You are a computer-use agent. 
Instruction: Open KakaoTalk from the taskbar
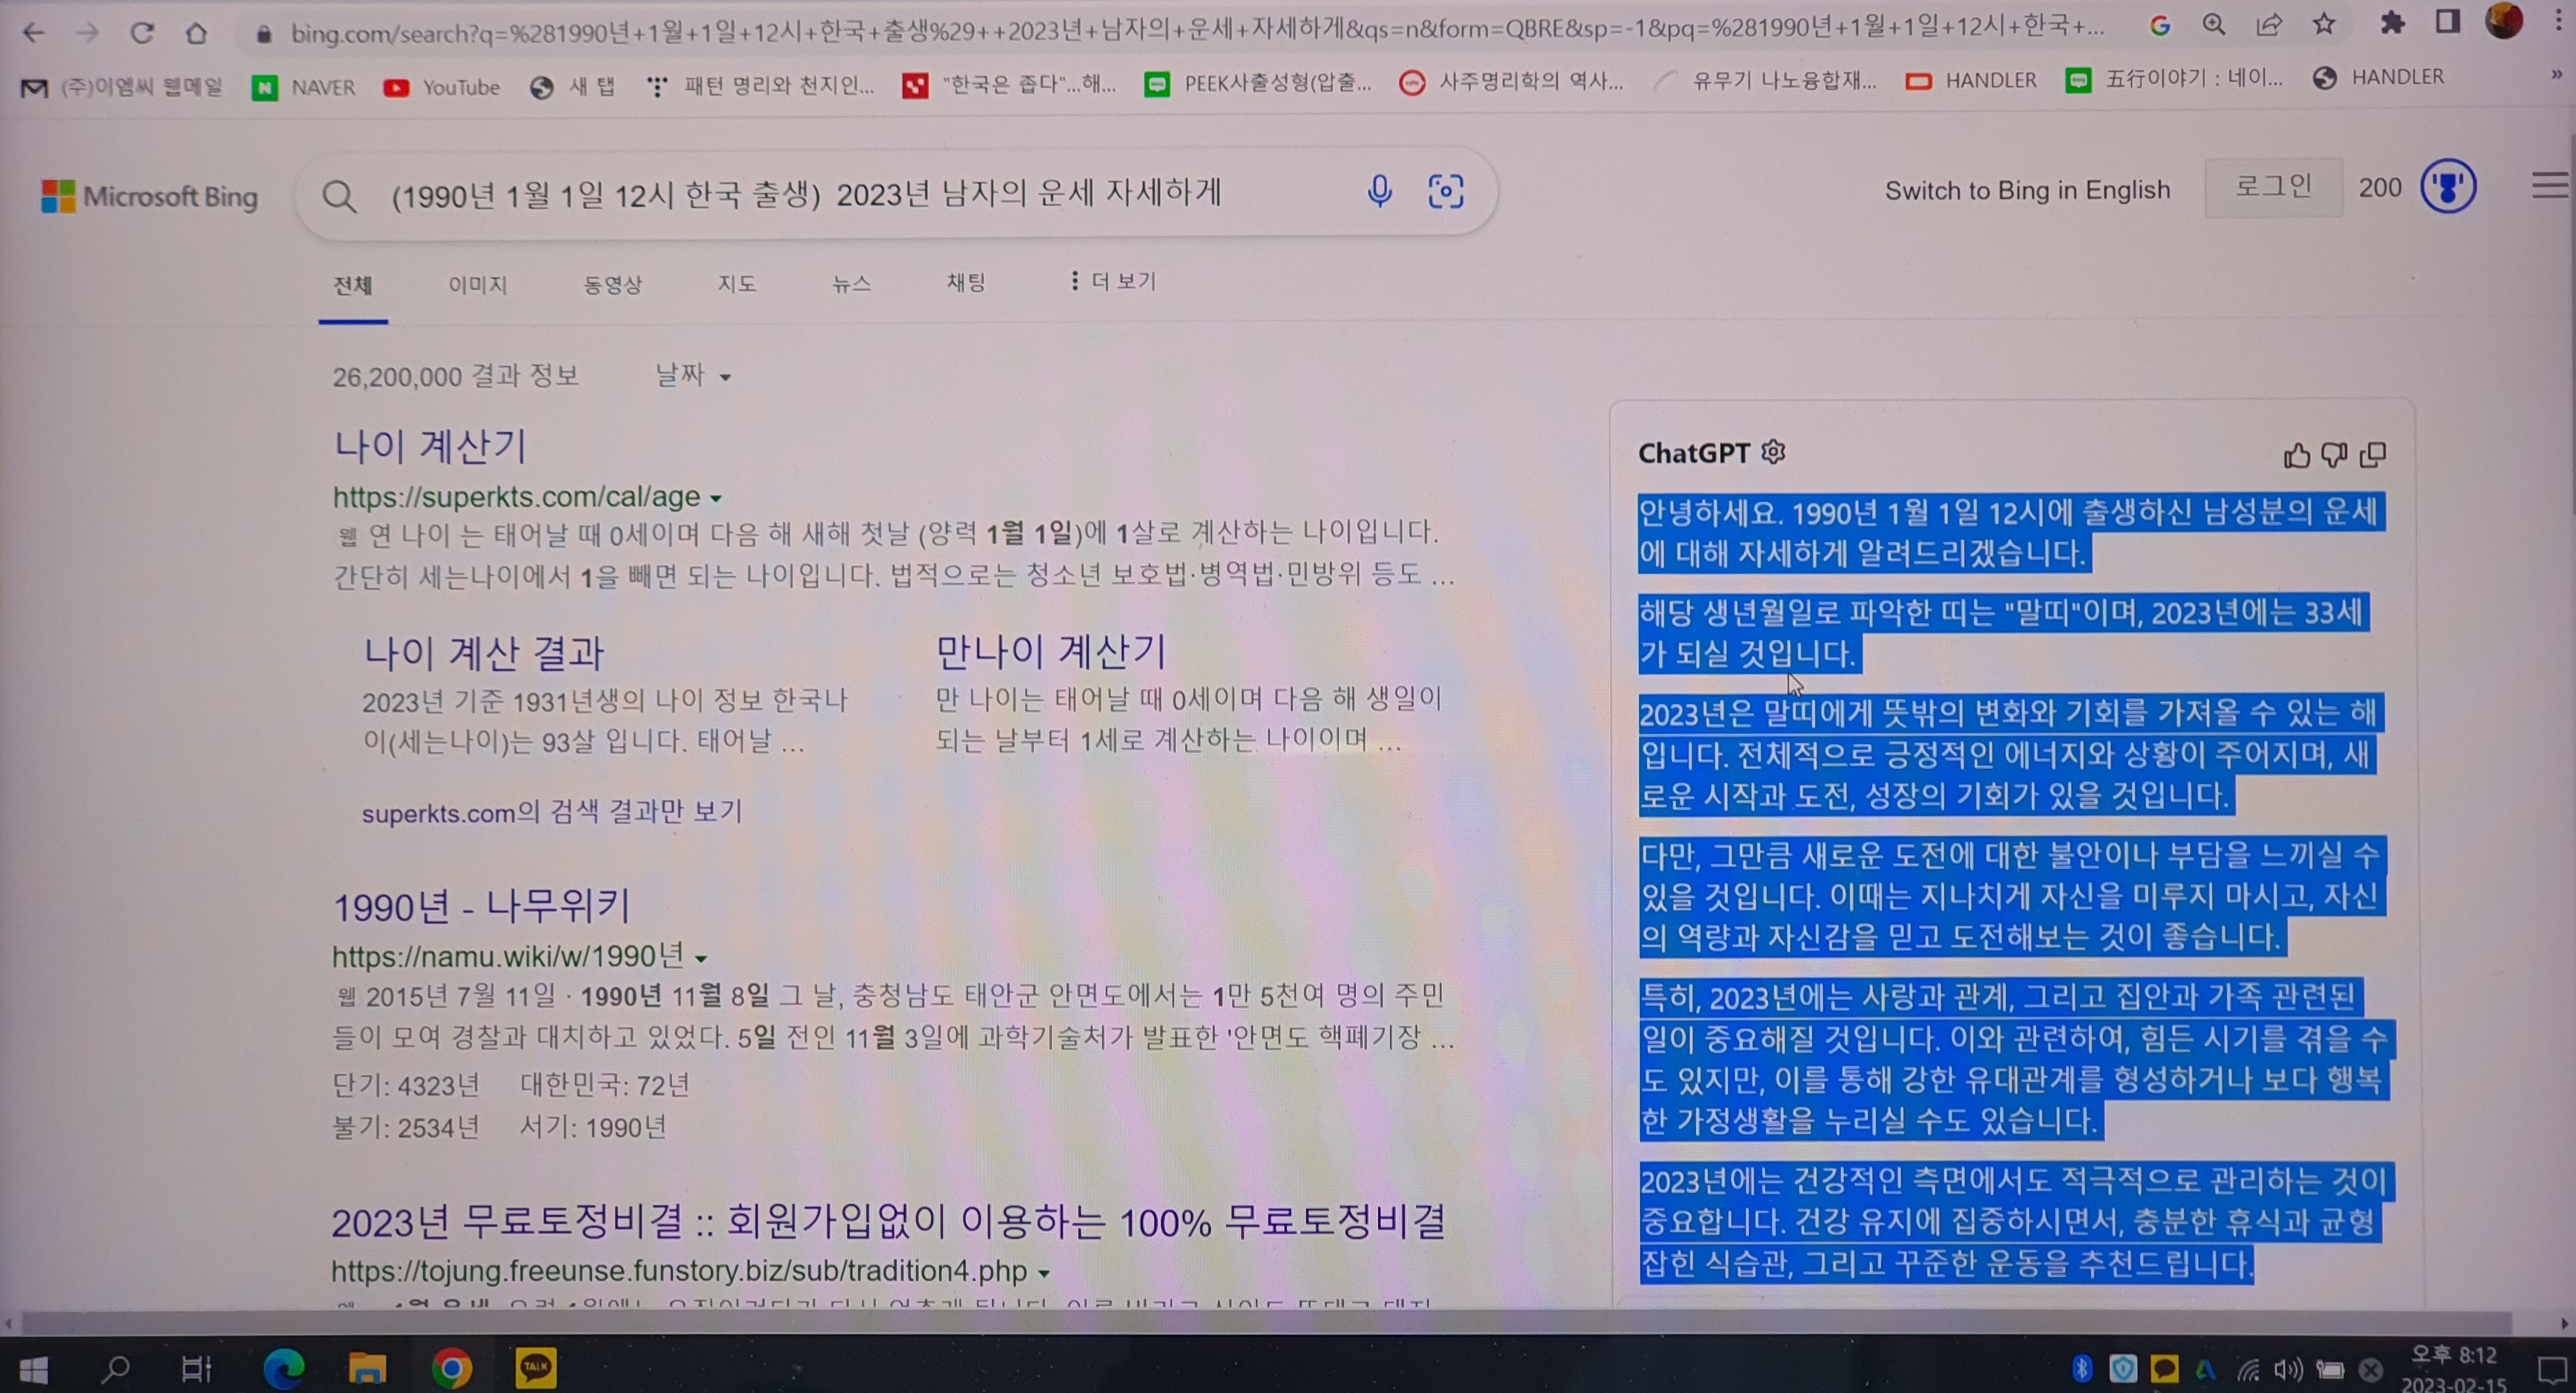[x=536, y=1367]
